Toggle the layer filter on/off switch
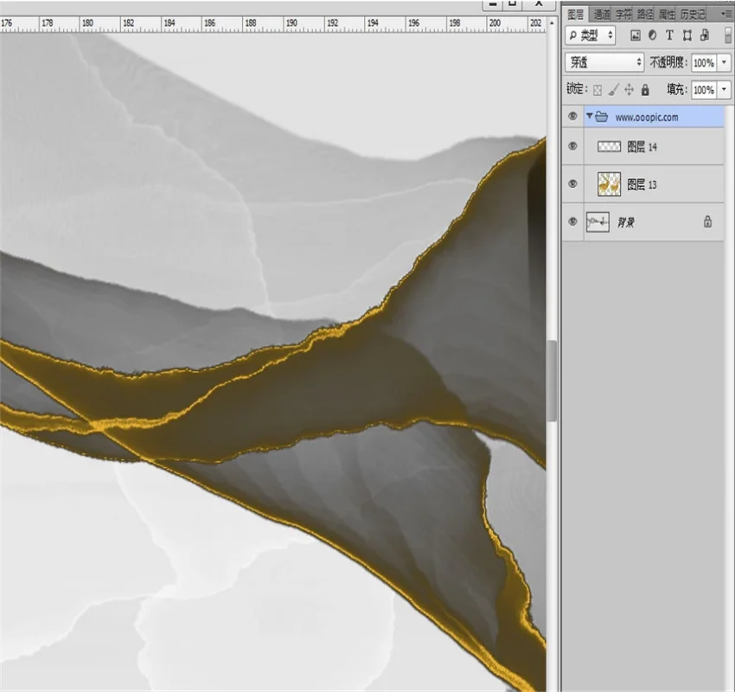 pyautogui.click(x=727, y=35)
